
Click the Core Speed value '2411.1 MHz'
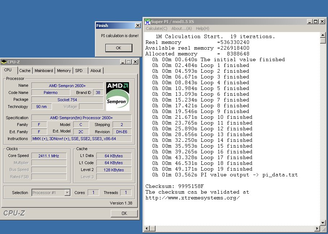49,156
